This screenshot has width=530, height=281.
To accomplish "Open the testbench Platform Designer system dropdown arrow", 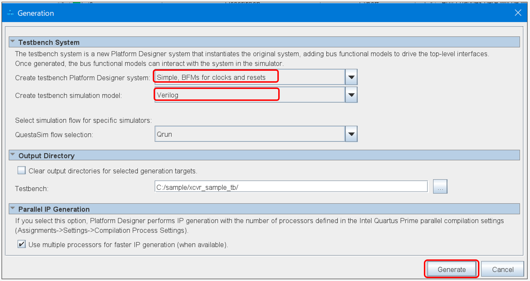I will (x=351, y=77).
